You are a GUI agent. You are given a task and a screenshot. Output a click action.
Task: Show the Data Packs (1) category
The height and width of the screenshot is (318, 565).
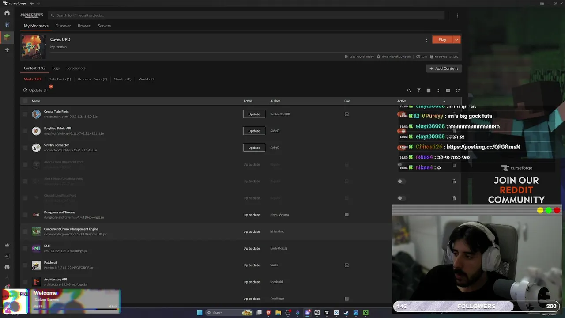pyautogui.click(x=60, y=79)
